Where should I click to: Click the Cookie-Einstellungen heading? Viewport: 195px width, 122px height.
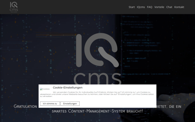pos(68,88)
